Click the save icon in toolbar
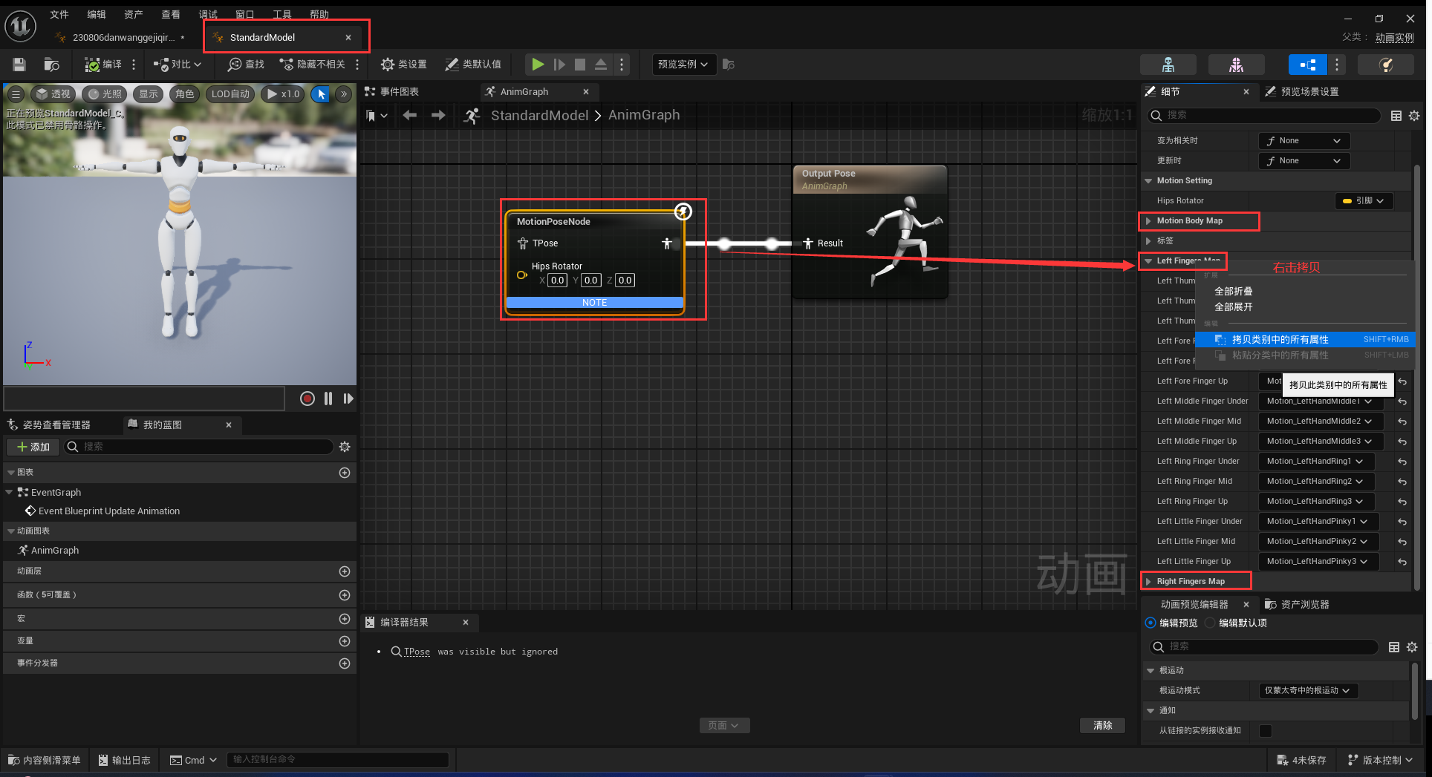The height and width of the screenshot is (777, 1432). [19, 65]
